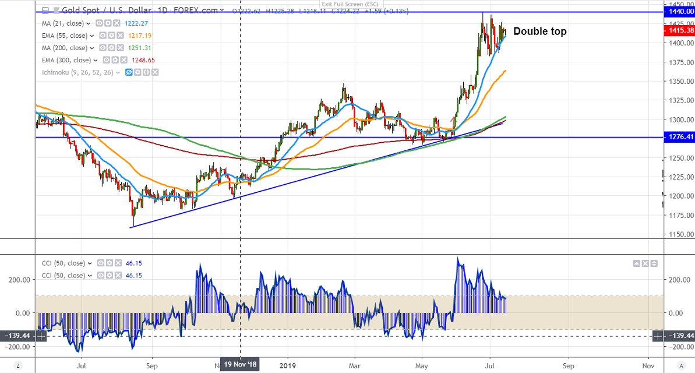Image resolution: width=695 pixels, height=373 pixels.
Task: Open Gold Spot / U.S. Dollar title dropdown
Action: point(221,10)
